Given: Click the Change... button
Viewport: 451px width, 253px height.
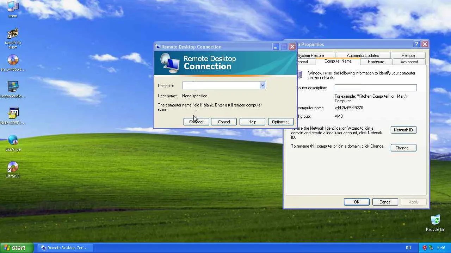Looking at the screenshot, I should 403,148.
